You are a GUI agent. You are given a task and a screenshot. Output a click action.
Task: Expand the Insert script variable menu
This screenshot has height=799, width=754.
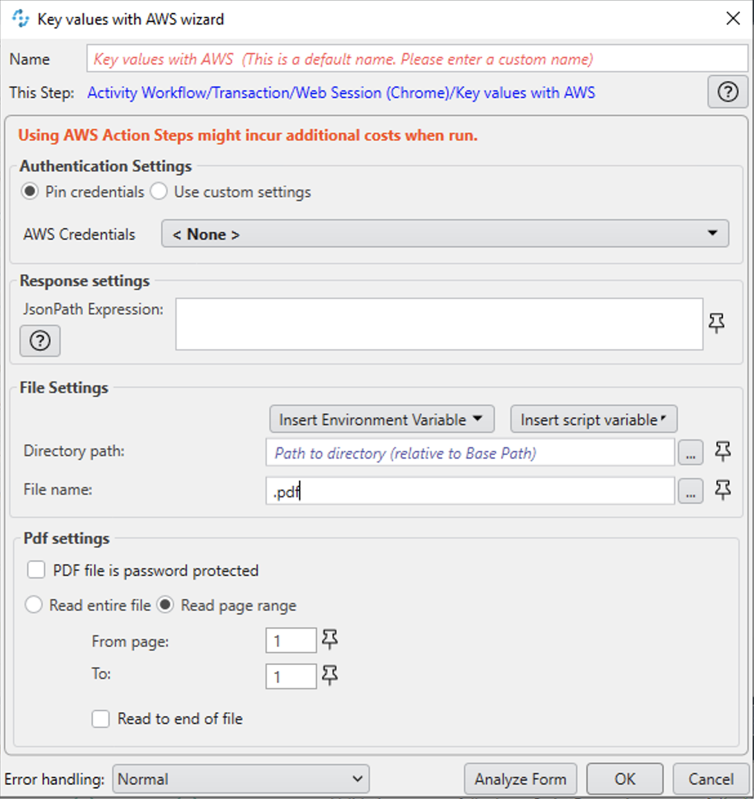tap(592, 419)
